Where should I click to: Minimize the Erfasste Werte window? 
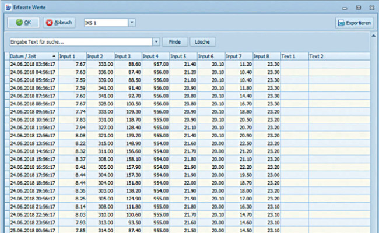[345, 8]
